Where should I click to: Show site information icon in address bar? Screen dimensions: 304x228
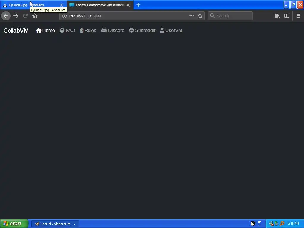64,16
